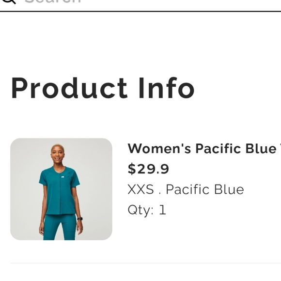The width and height of the screenshot is (281, 281).
Task: Select the word "Info" in the heading
Action: pos(167,88)
